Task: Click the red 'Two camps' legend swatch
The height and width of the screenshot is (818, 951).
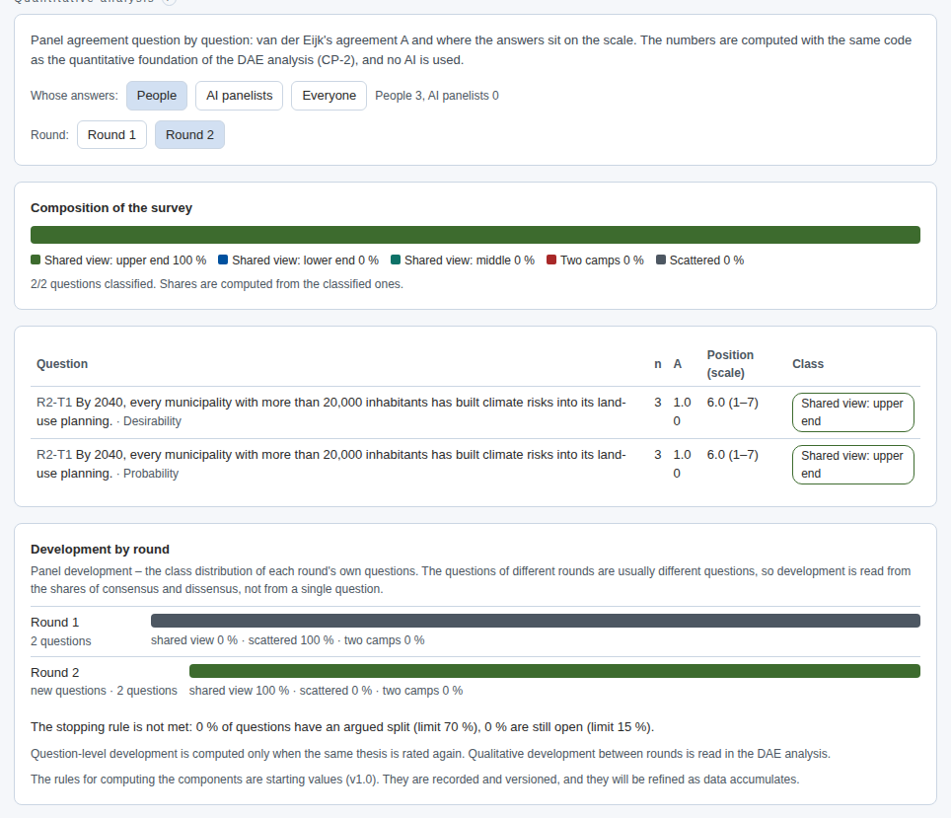Action: pyautogui.click(x=551, y=260)
